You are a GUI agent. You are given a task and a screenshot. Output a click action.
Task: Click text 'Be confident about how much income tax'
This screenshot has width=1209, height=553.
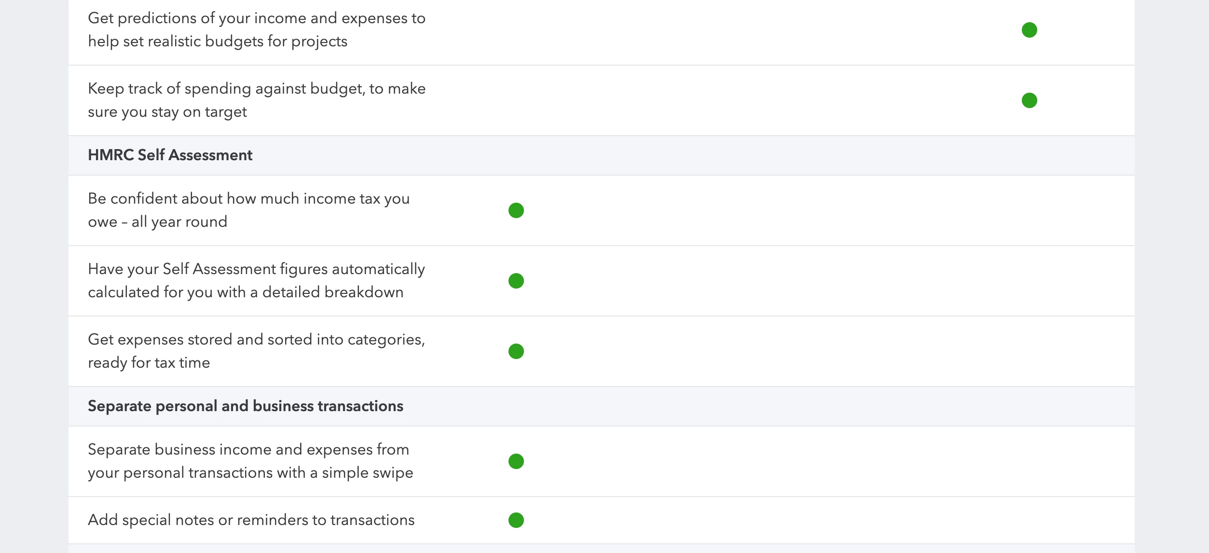[x=234, y=198]
